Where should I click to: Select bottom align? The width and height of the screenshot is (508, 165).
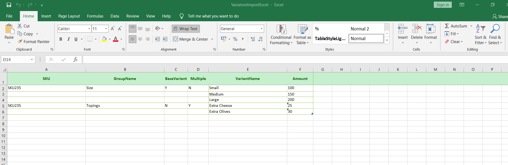coord(148,29)
